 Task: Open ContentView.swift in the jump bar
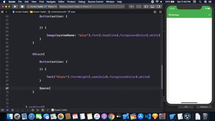click(57, 12)
